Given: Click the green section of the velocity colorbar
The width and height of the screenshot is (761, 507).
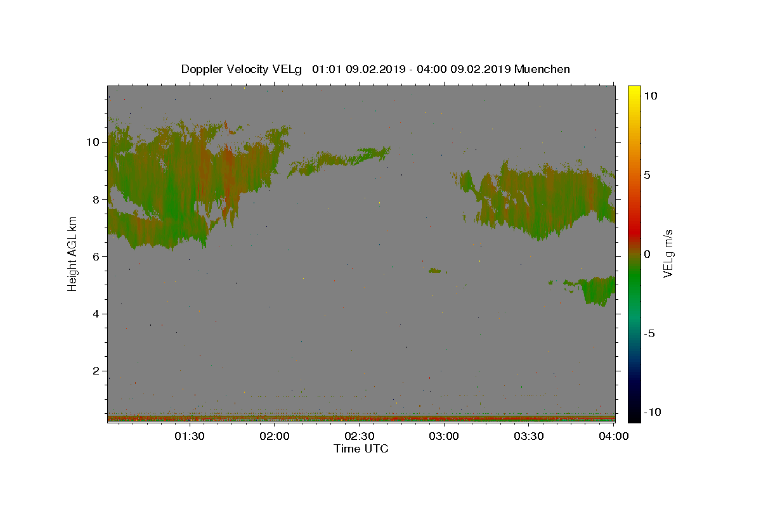Looking at the screenshot, I should [x=634, y=279].
